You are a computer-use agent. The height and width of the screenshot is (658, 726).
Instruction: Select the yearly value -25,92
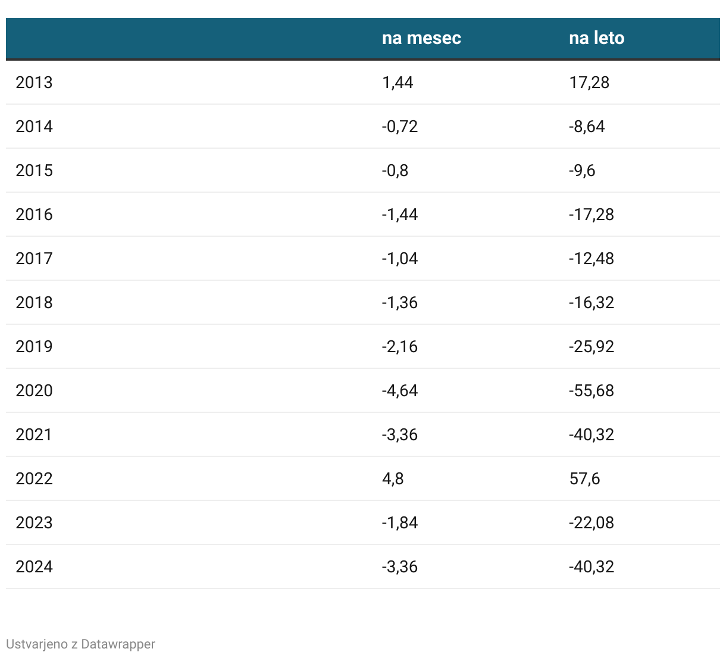click(592, 347)
